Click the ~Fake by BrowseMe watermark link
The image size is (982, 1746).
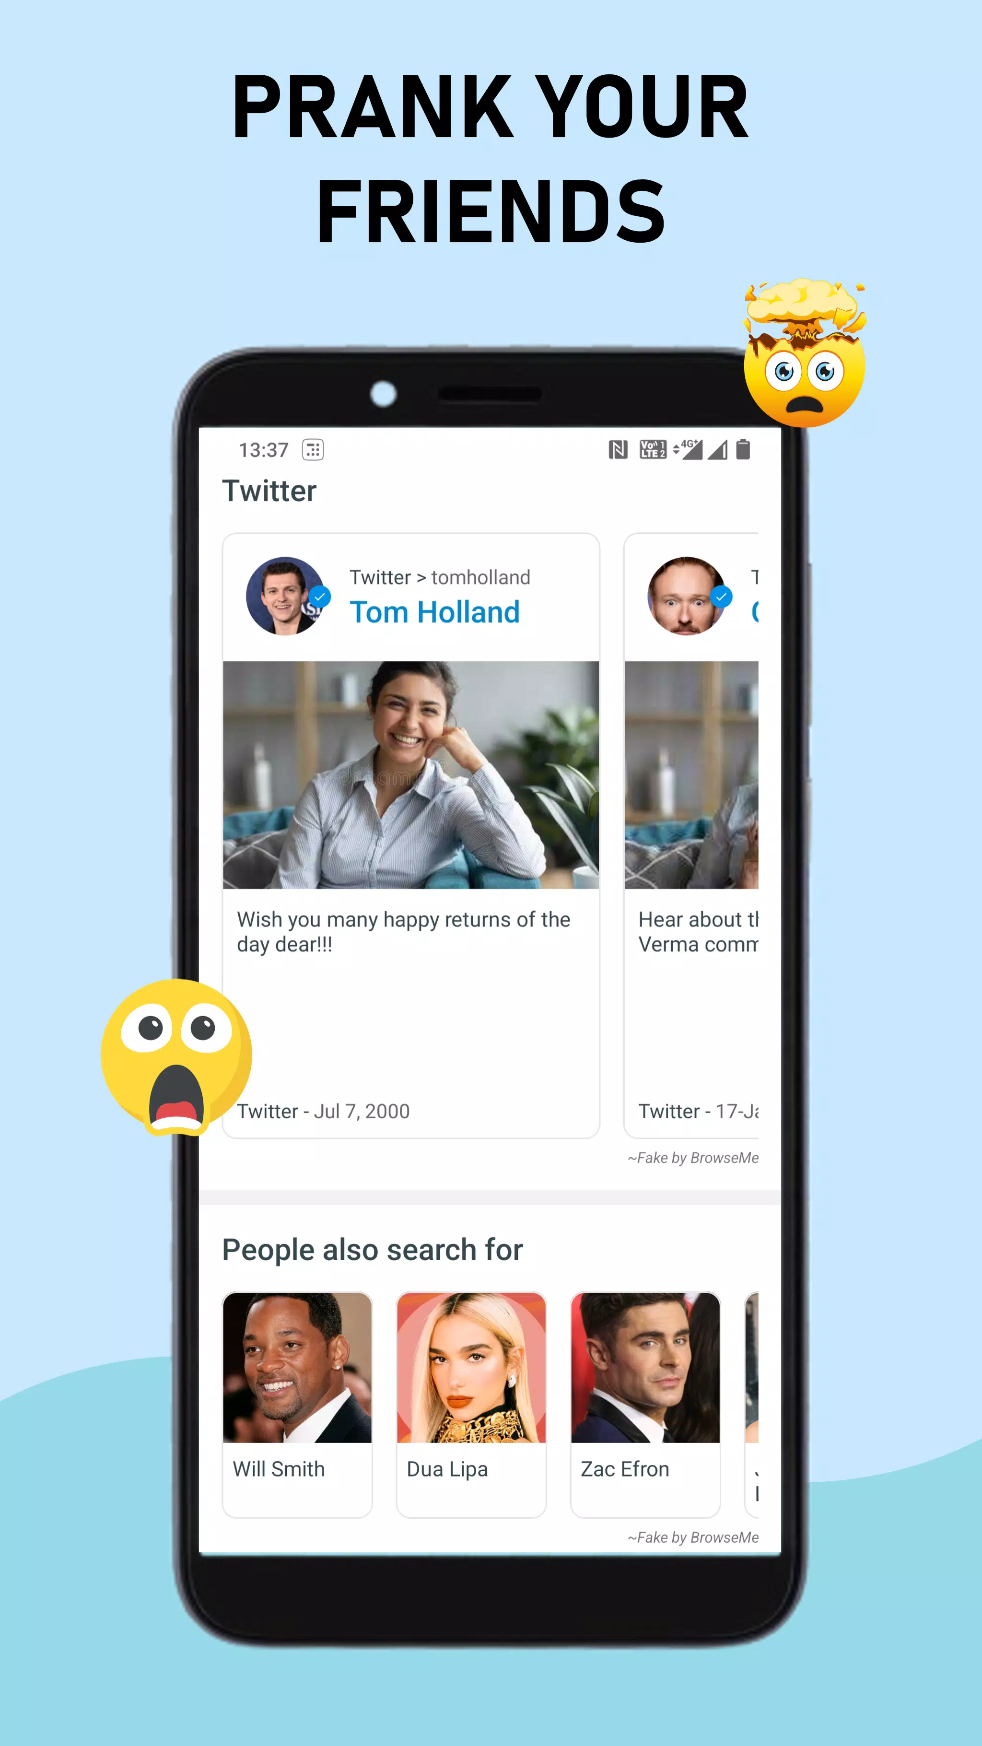pyautogui.click(x=693, y=1157)
